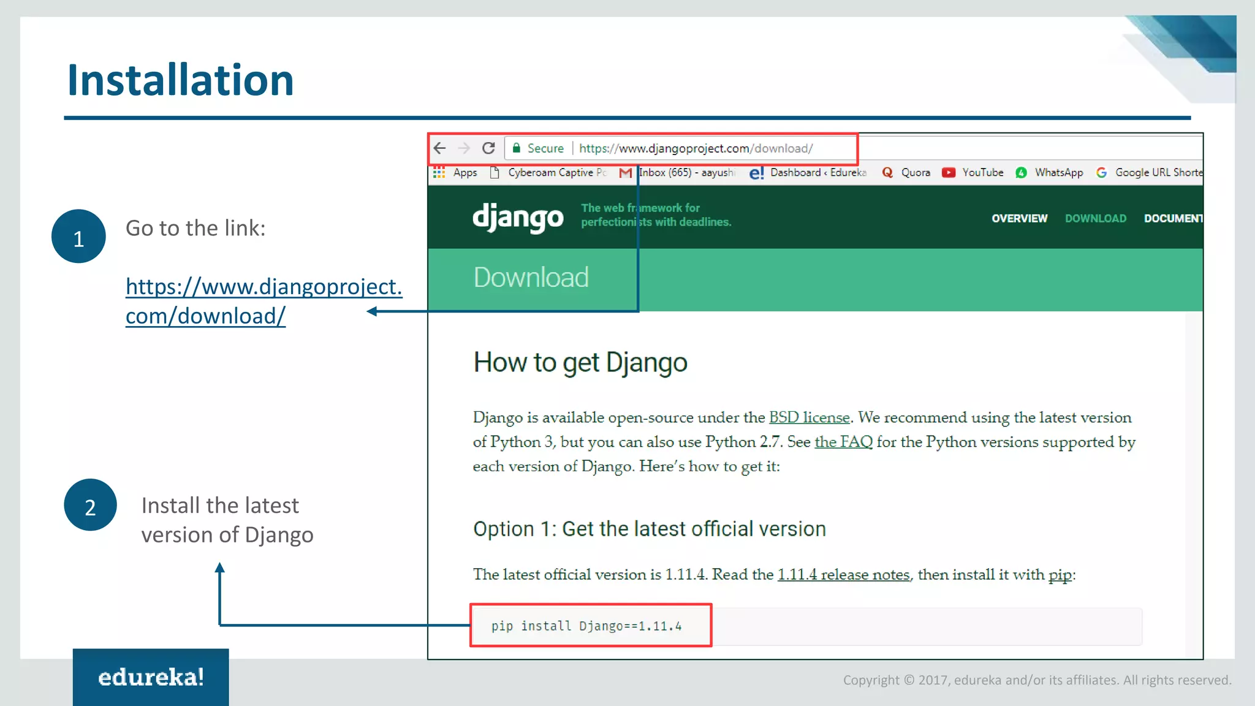
Task: Click the Gmail envelope bookmark icon
Action: point(625,173)
